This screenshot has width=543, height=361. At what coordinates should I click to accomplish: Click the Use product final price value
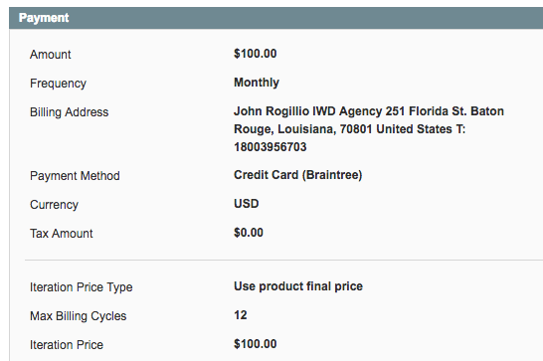tap(298, 286)
